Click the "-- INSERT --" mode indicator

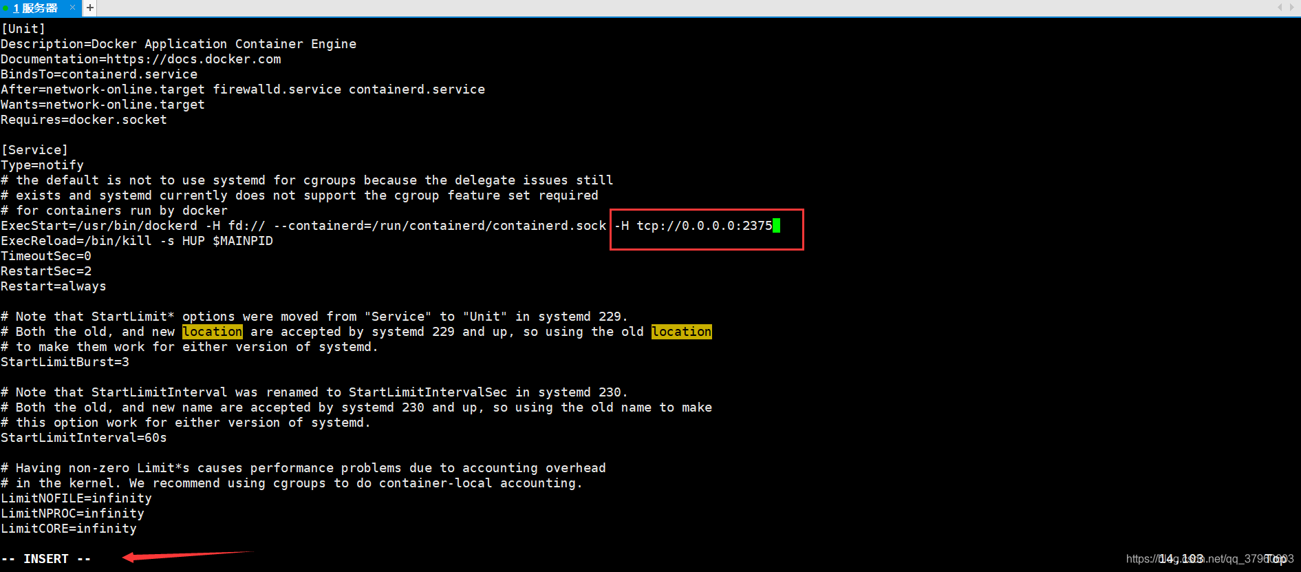point(46,559)
